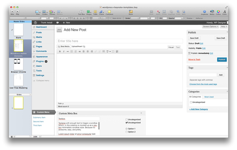Image resolution: width=237 pixels, height=150 pixels.
Task: Switch to the Most Used categories tab
Action: click(x=209, y=97)
